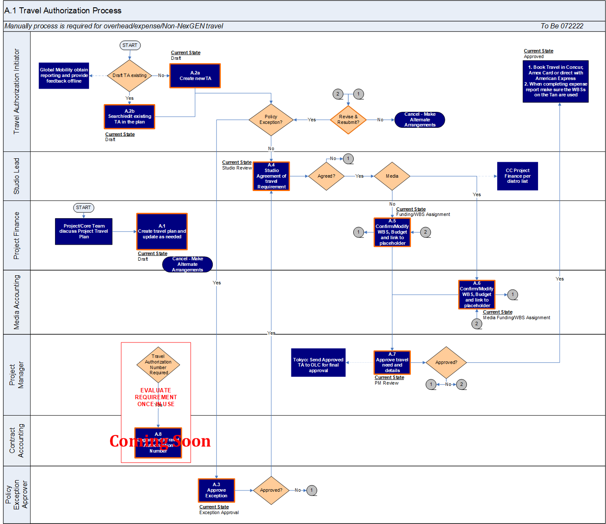The image size is (606, 524).
Task: Click the Book Travel in Concur instructions box
Action: (x=555, y=81)
